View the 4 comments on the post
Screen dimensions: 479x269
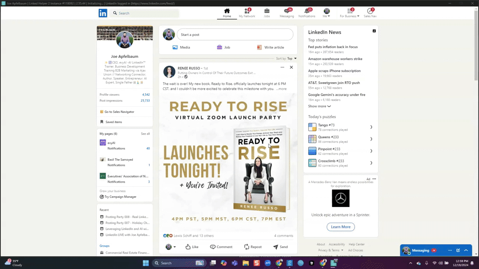283,235
